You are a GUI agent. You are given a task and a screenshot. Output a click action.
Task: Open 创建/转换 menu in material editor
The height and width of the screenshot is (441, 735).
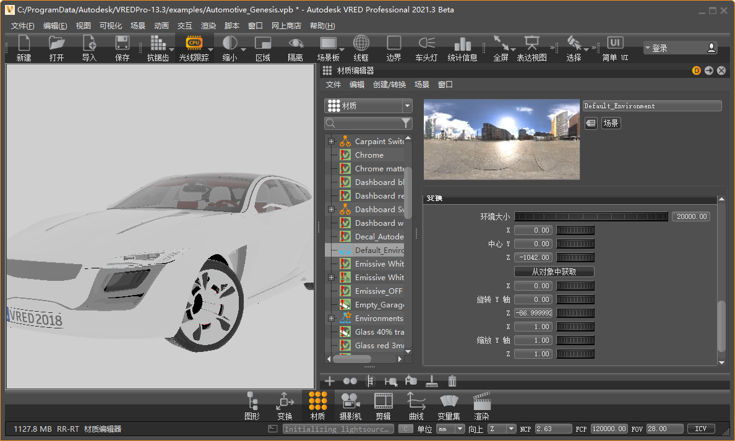389,85
